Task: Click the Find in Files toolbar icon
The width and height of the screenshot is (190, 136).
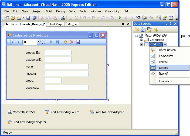Action: click(x=63, y=18)
